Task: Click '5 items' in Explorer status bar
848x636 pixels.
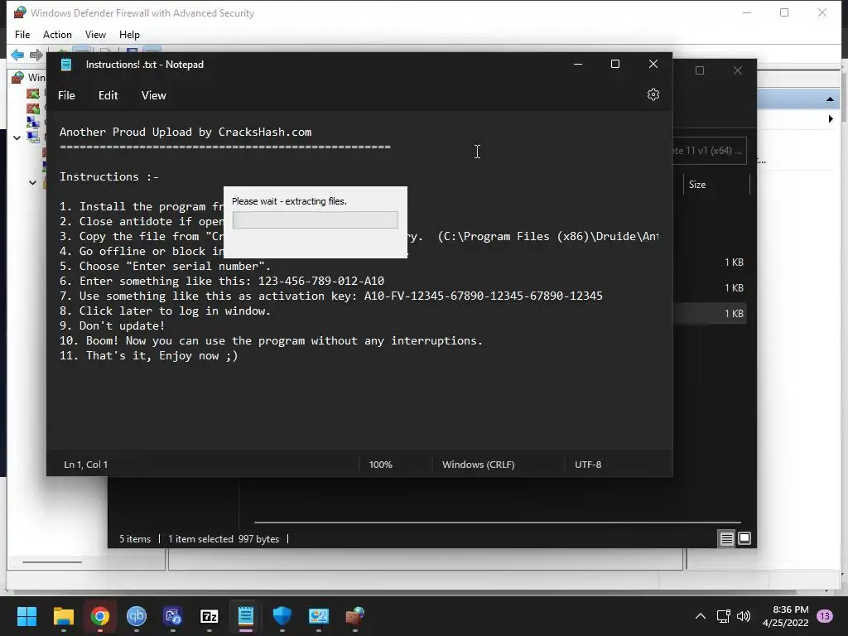Action: 135,538
